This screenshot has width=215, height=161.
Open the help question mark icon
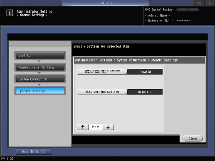(210, 3)
